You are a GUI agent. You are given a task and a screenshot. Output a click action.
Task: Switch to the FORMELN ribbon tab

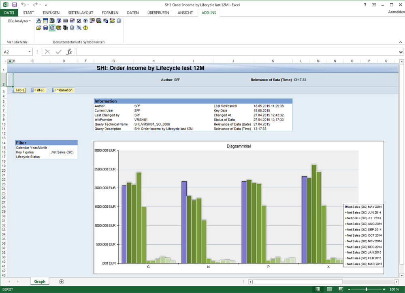pos(110,13)
